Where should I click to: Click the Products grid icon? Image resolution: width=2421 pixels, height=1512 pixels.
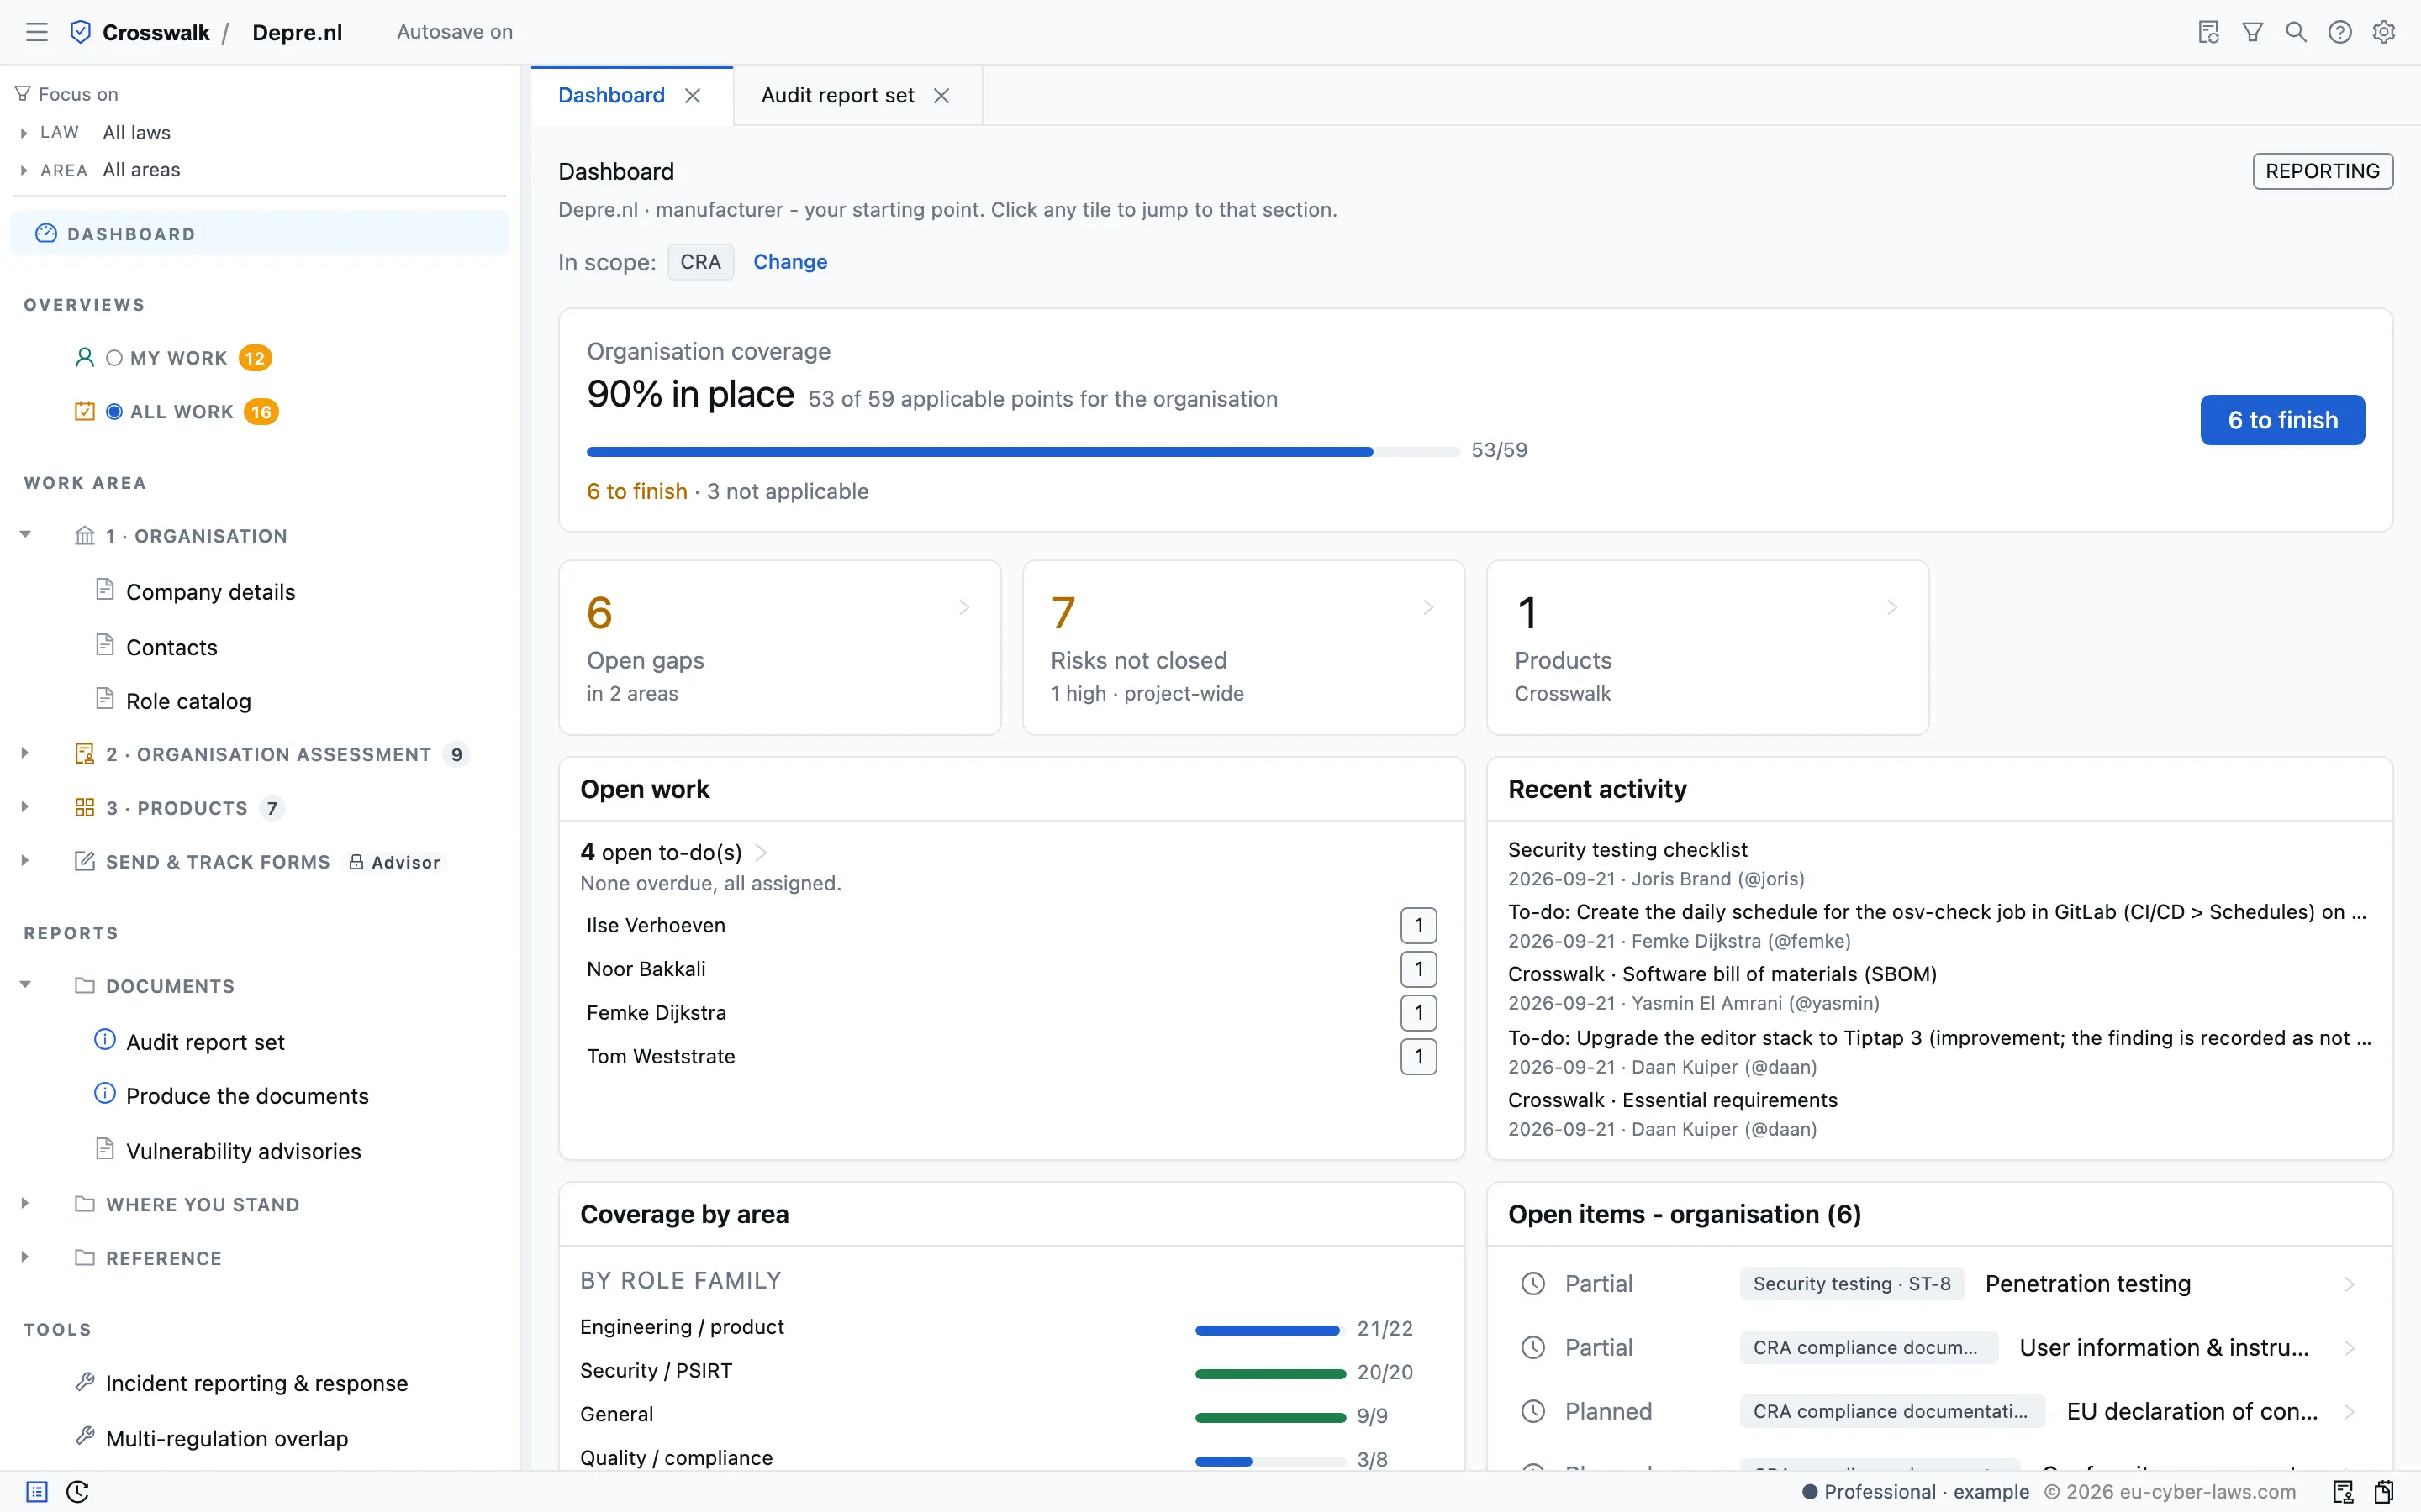pos(85,807)
